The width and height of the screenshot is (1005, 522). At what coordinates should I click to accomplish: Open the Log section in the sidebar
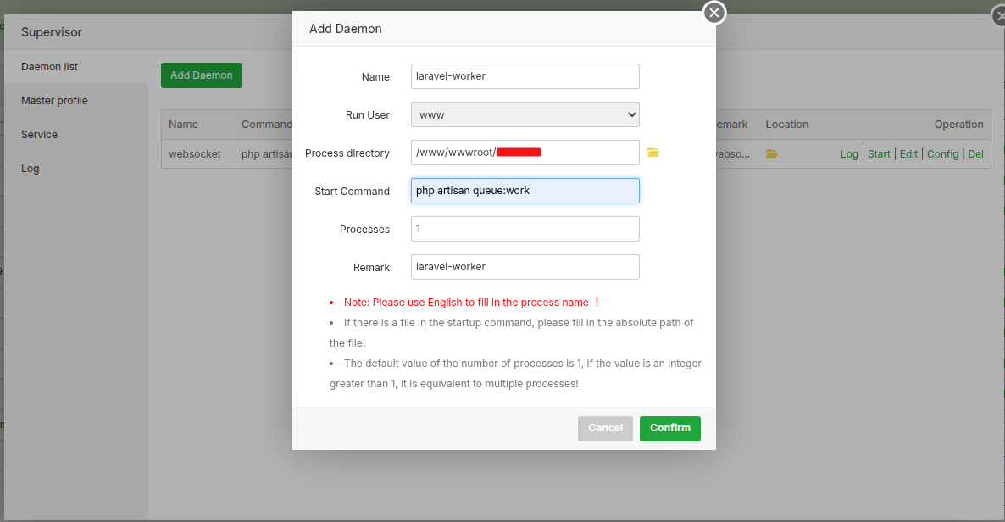(x=30, y=168)
